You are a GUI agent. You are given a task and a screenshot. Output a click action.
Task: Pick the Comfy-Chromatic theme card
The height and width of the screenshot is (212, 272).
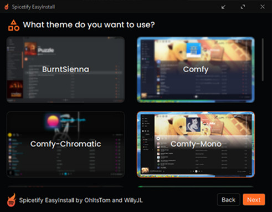[x=65, y=144]
